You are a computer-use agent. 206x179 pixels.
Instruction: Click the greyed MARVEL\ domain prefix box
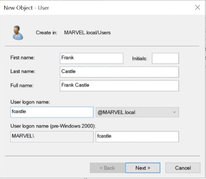52,137
